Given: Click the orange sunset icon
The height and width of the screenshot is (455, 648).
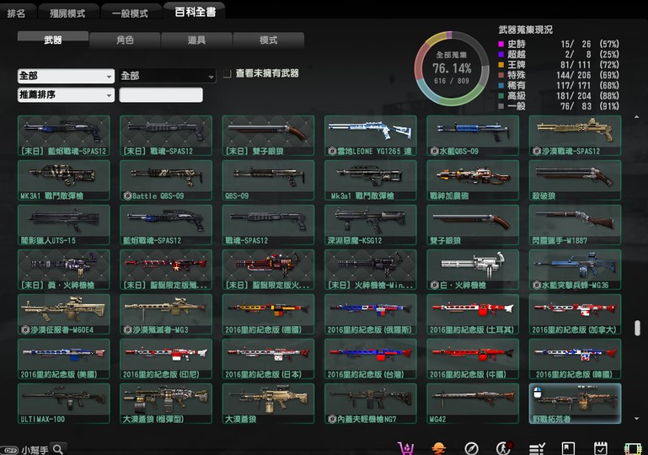Looking at the screenshot, I should point(438,447).
